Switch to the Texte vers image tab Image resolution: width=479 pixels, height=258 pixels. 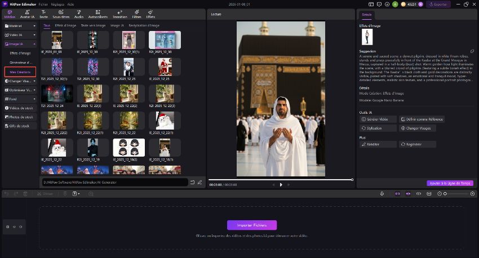[93, 25]
